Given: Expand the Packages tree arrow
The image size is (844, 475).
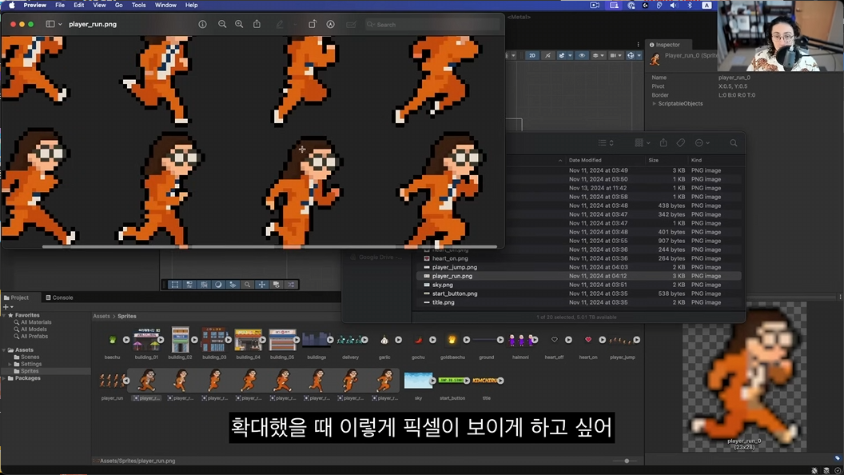Looking at the screenshot, I should pyautogui.click(x=4, y=378).
